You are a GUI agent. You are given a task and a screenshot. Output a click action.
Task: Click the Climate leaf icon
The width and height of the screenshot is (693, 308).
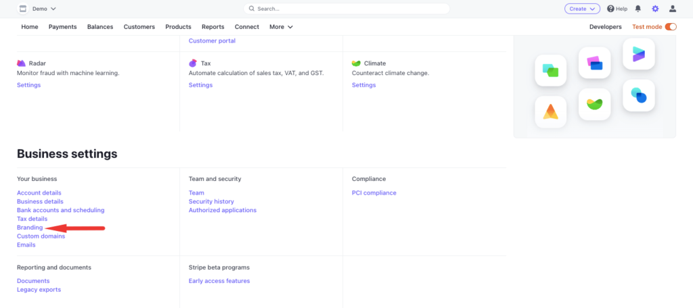(356, 63)
